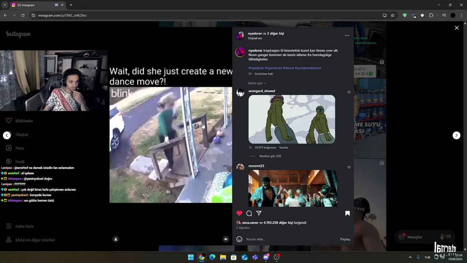
Task: Open a new browser tab
Action: click(x=71, y=5)
